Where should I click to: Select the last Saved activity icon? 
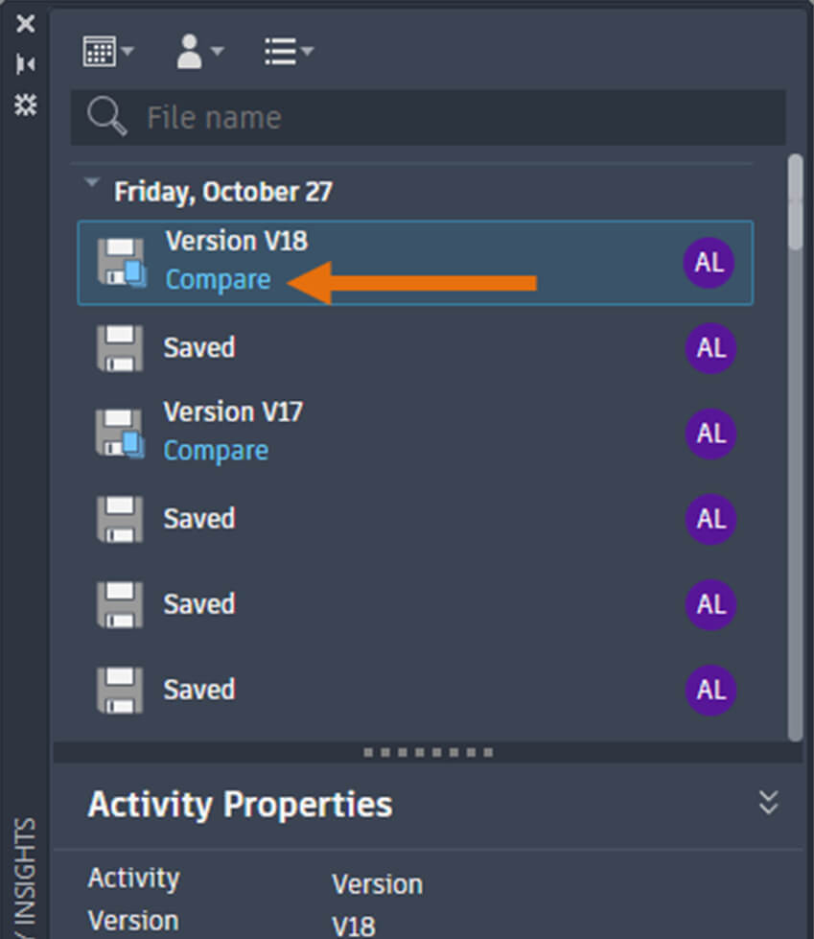pos(120,690)
